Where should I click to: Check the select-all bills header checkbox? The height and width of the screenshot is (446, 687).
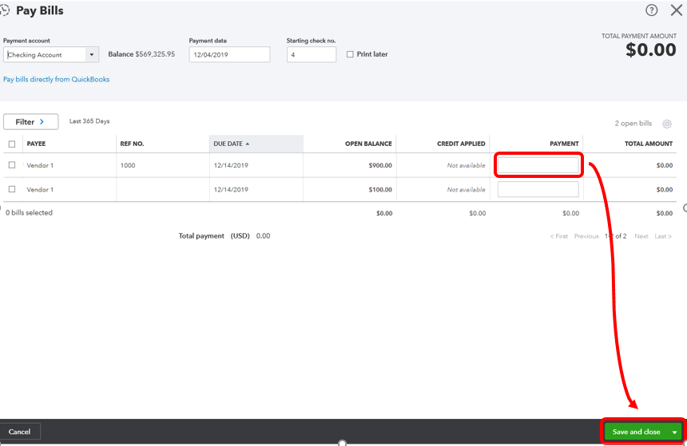[12, 144]
